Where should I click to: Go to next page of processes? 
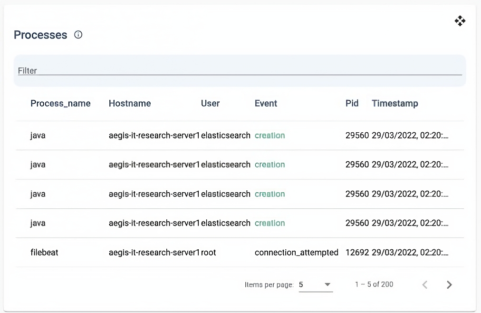pos(449,285)
